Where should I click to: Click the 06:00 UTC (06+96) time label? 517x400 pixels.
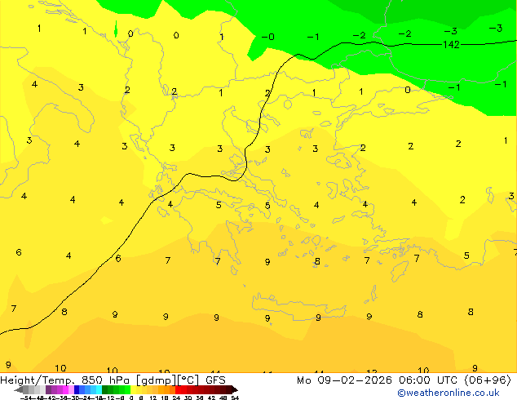click(x=455, y=380)
